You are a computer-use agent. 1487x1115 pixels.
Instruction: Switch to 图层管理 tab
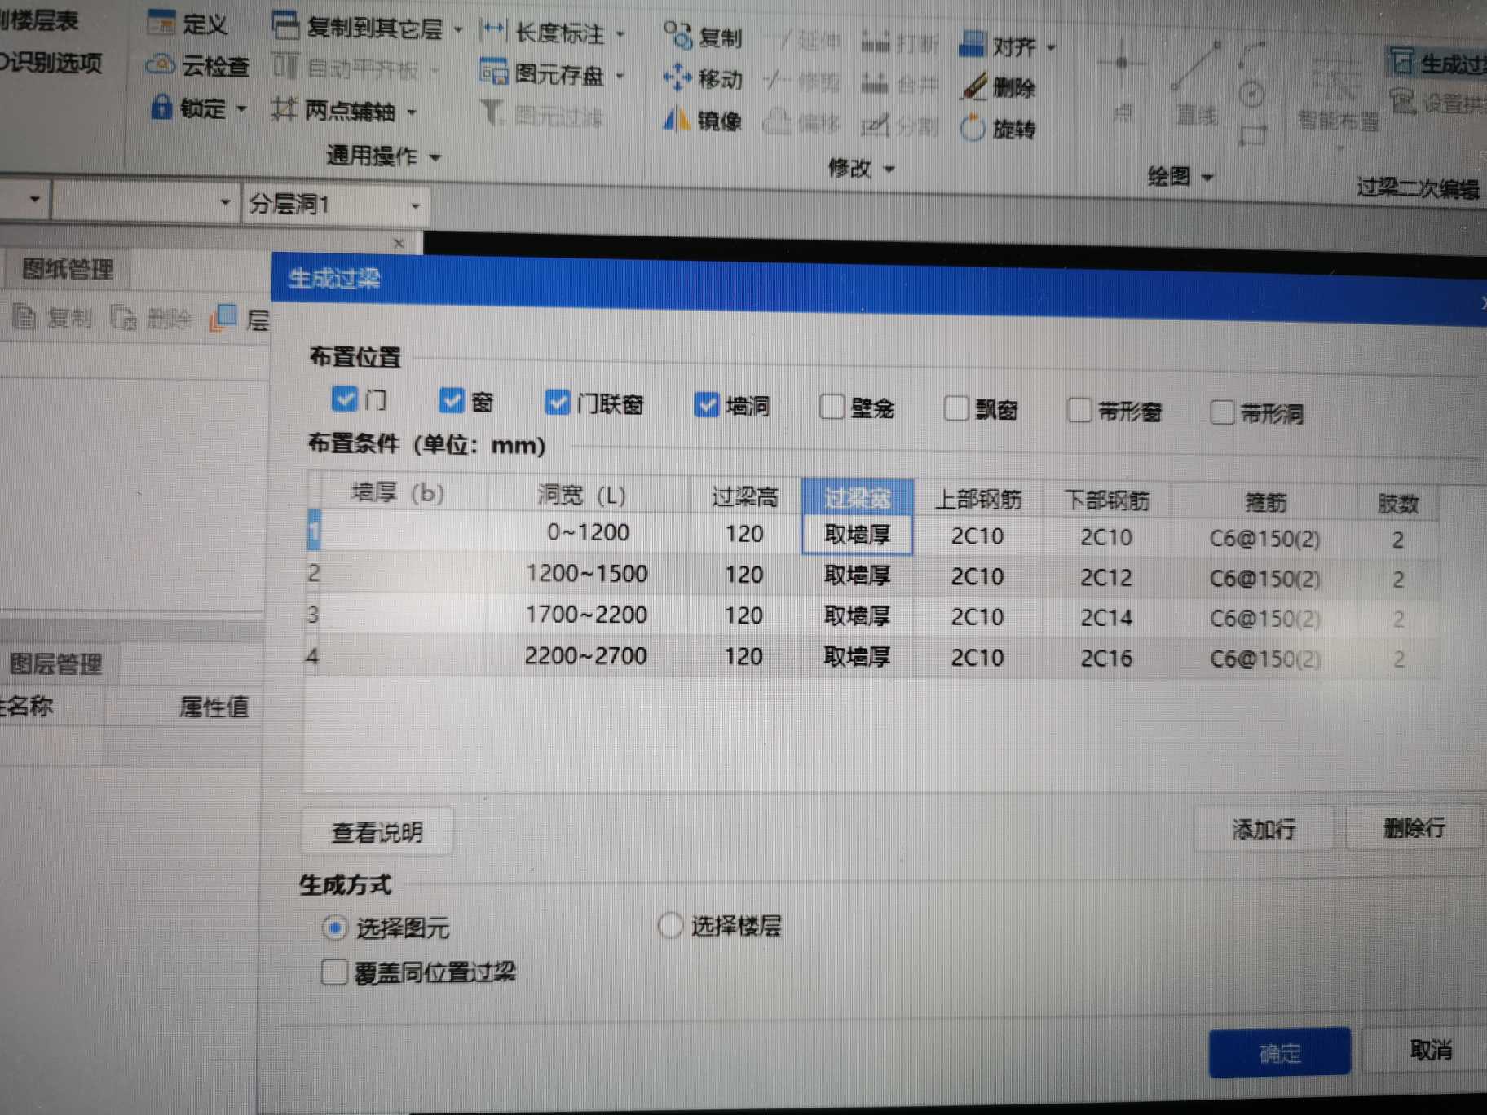coord(55,664)
